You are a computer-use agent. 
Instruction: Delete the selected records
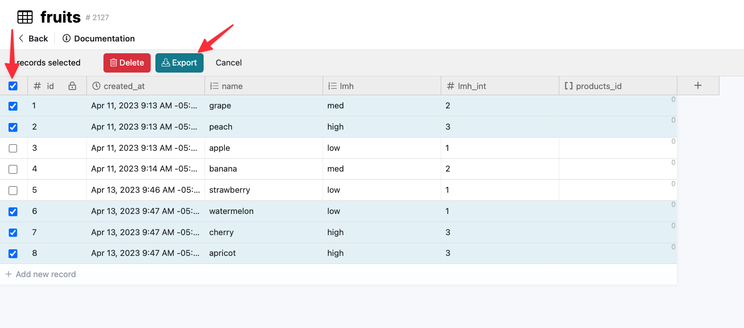127,63
